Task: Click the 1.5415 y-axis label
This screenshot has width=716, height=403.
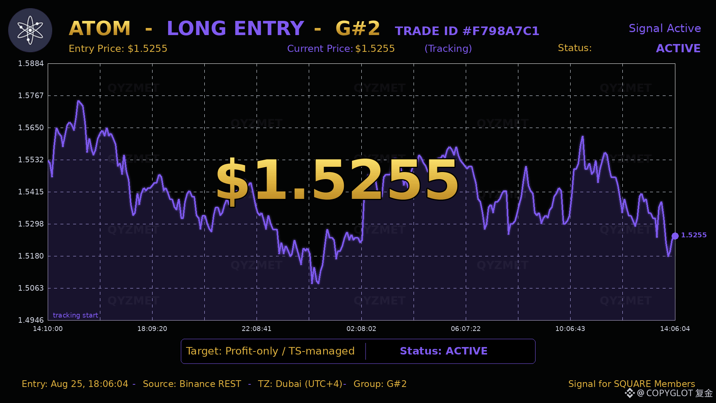Action: coord(31,192)
